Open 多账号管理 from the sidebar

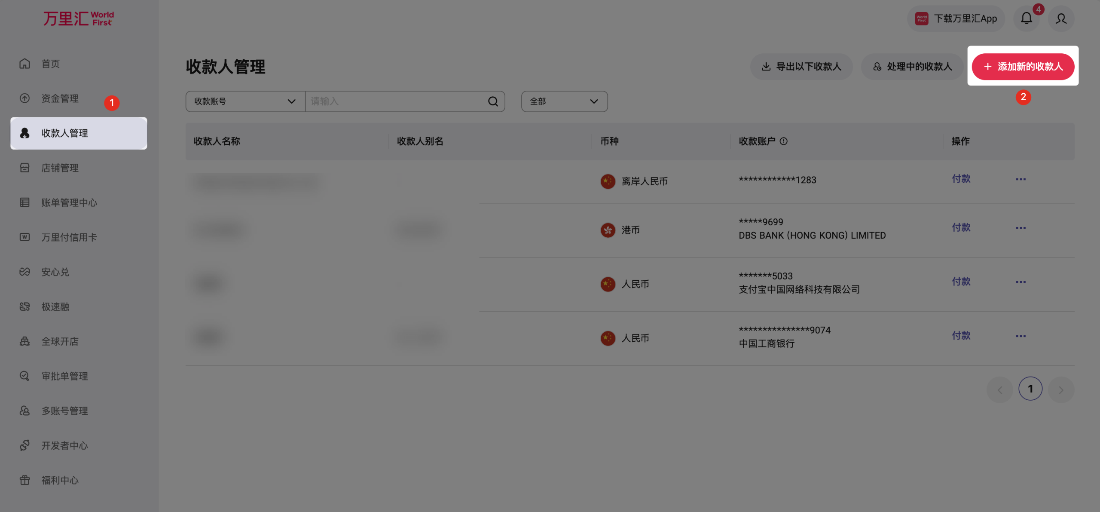point(64,411)
